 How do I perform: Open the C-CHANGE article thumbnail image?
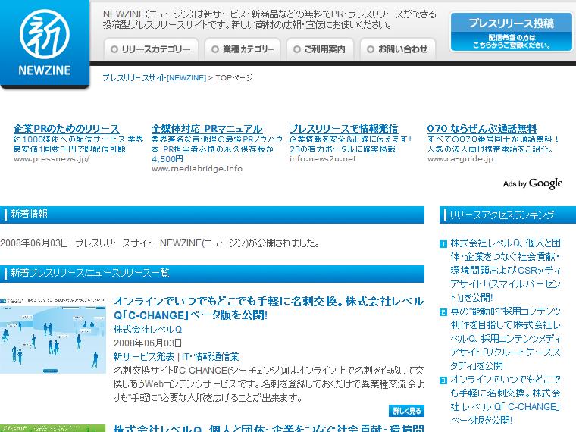coord(53,336)
